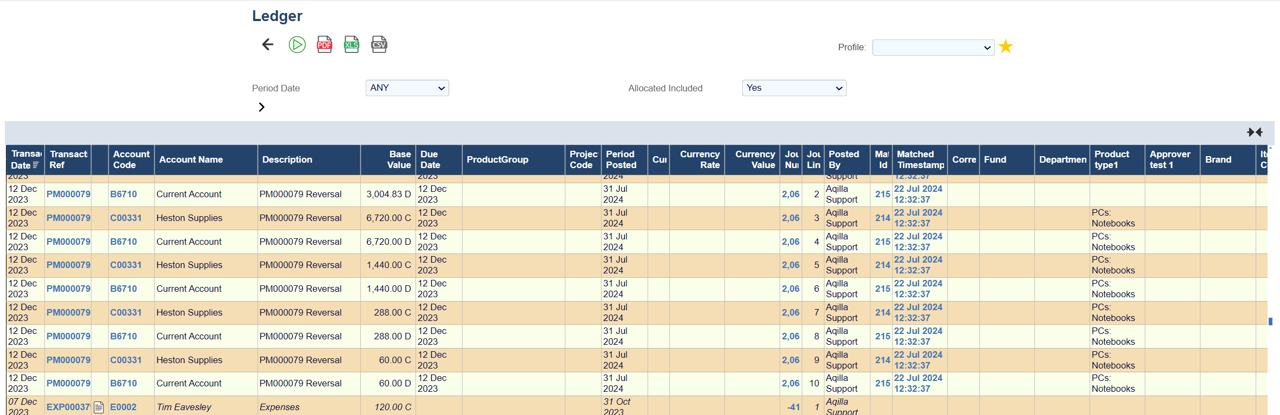Export ledger to XLS spreadsheet
Screen dimensions: 1280x415
[352, 44]
